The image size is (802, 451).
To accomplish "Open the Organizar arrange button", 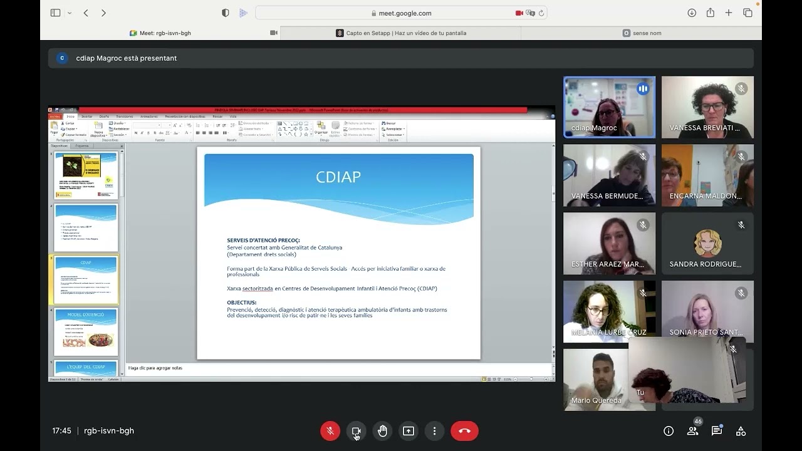I will 321,128.
